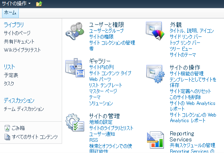Click このサイトを削除 link
Viewport: 224px width, 153px height.
[185, 97]
